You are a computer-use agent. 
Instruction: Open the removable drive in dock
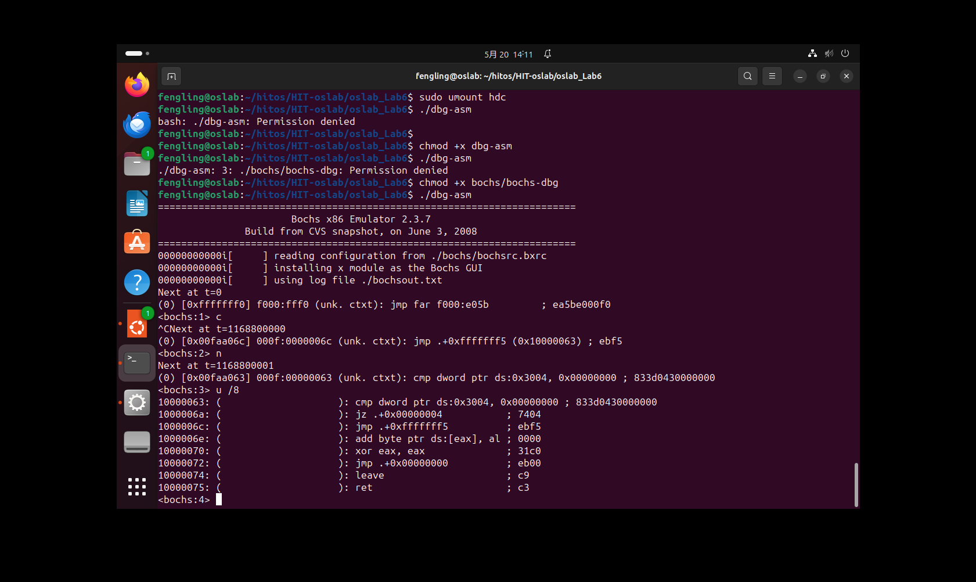point(137,442)
